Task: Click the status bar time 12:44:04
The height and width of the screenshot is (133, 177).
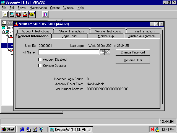Action: (x=167, y=122)
